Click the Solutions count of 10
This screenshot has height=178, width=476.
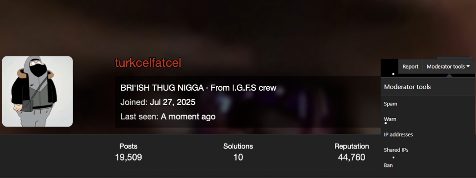click(238, 157)
